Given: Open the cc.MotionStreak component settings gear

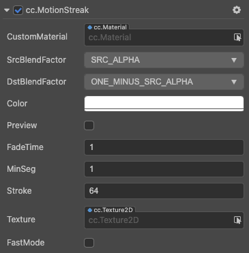Looking at the screenshot, I should click(237, 10).
